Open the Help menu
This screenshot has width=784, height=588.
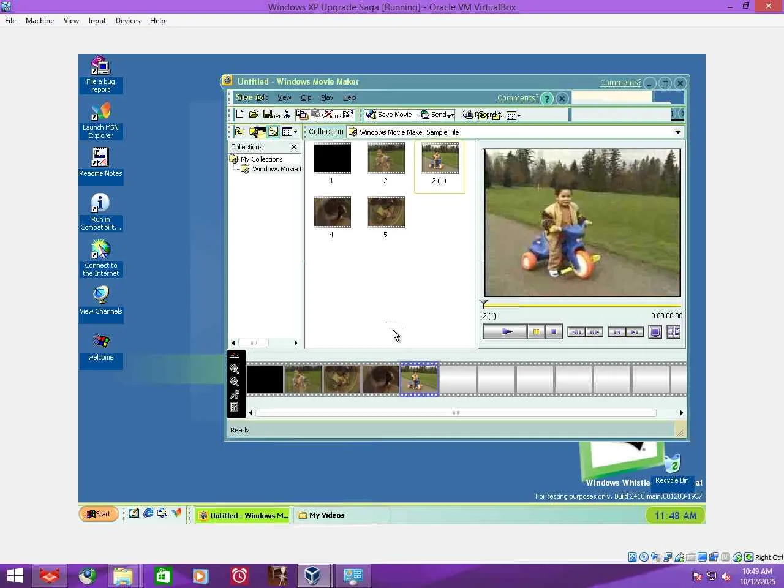click(349, 97)
